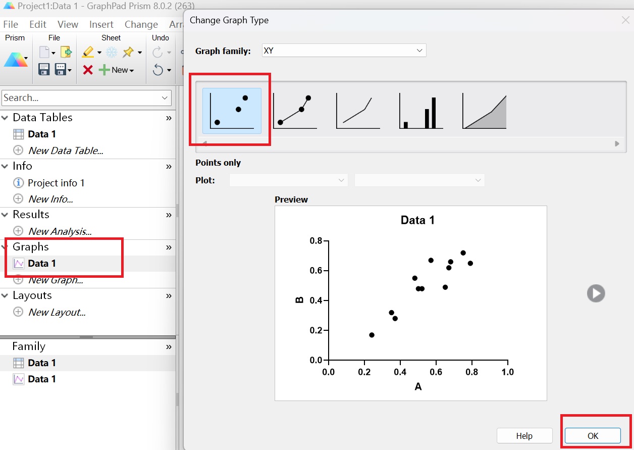Click the Save floppy disk icon

[x=44, y=70]
